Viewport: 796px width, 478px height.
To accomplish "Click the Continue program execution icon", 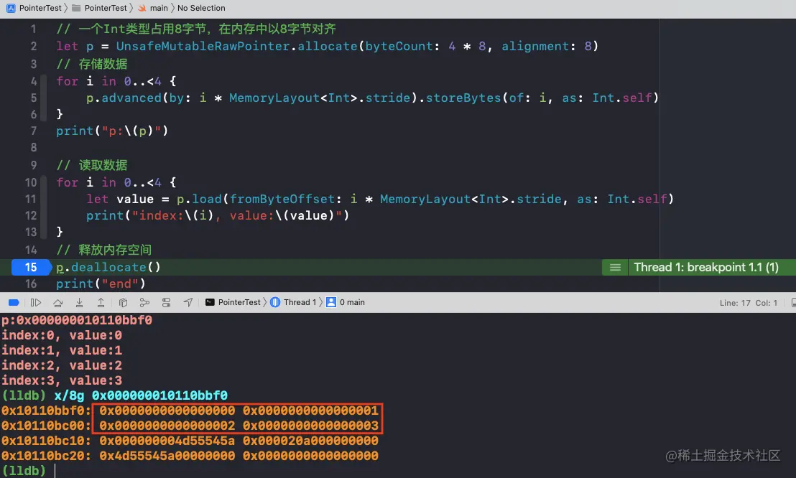I will 35,302.
